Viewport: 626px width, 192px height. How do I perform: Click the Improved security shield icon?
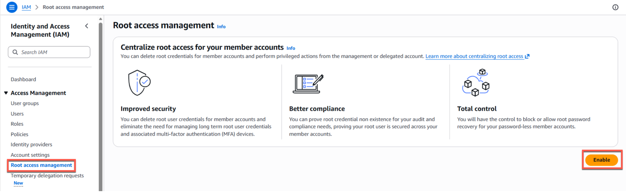click(x=139, y=82)
